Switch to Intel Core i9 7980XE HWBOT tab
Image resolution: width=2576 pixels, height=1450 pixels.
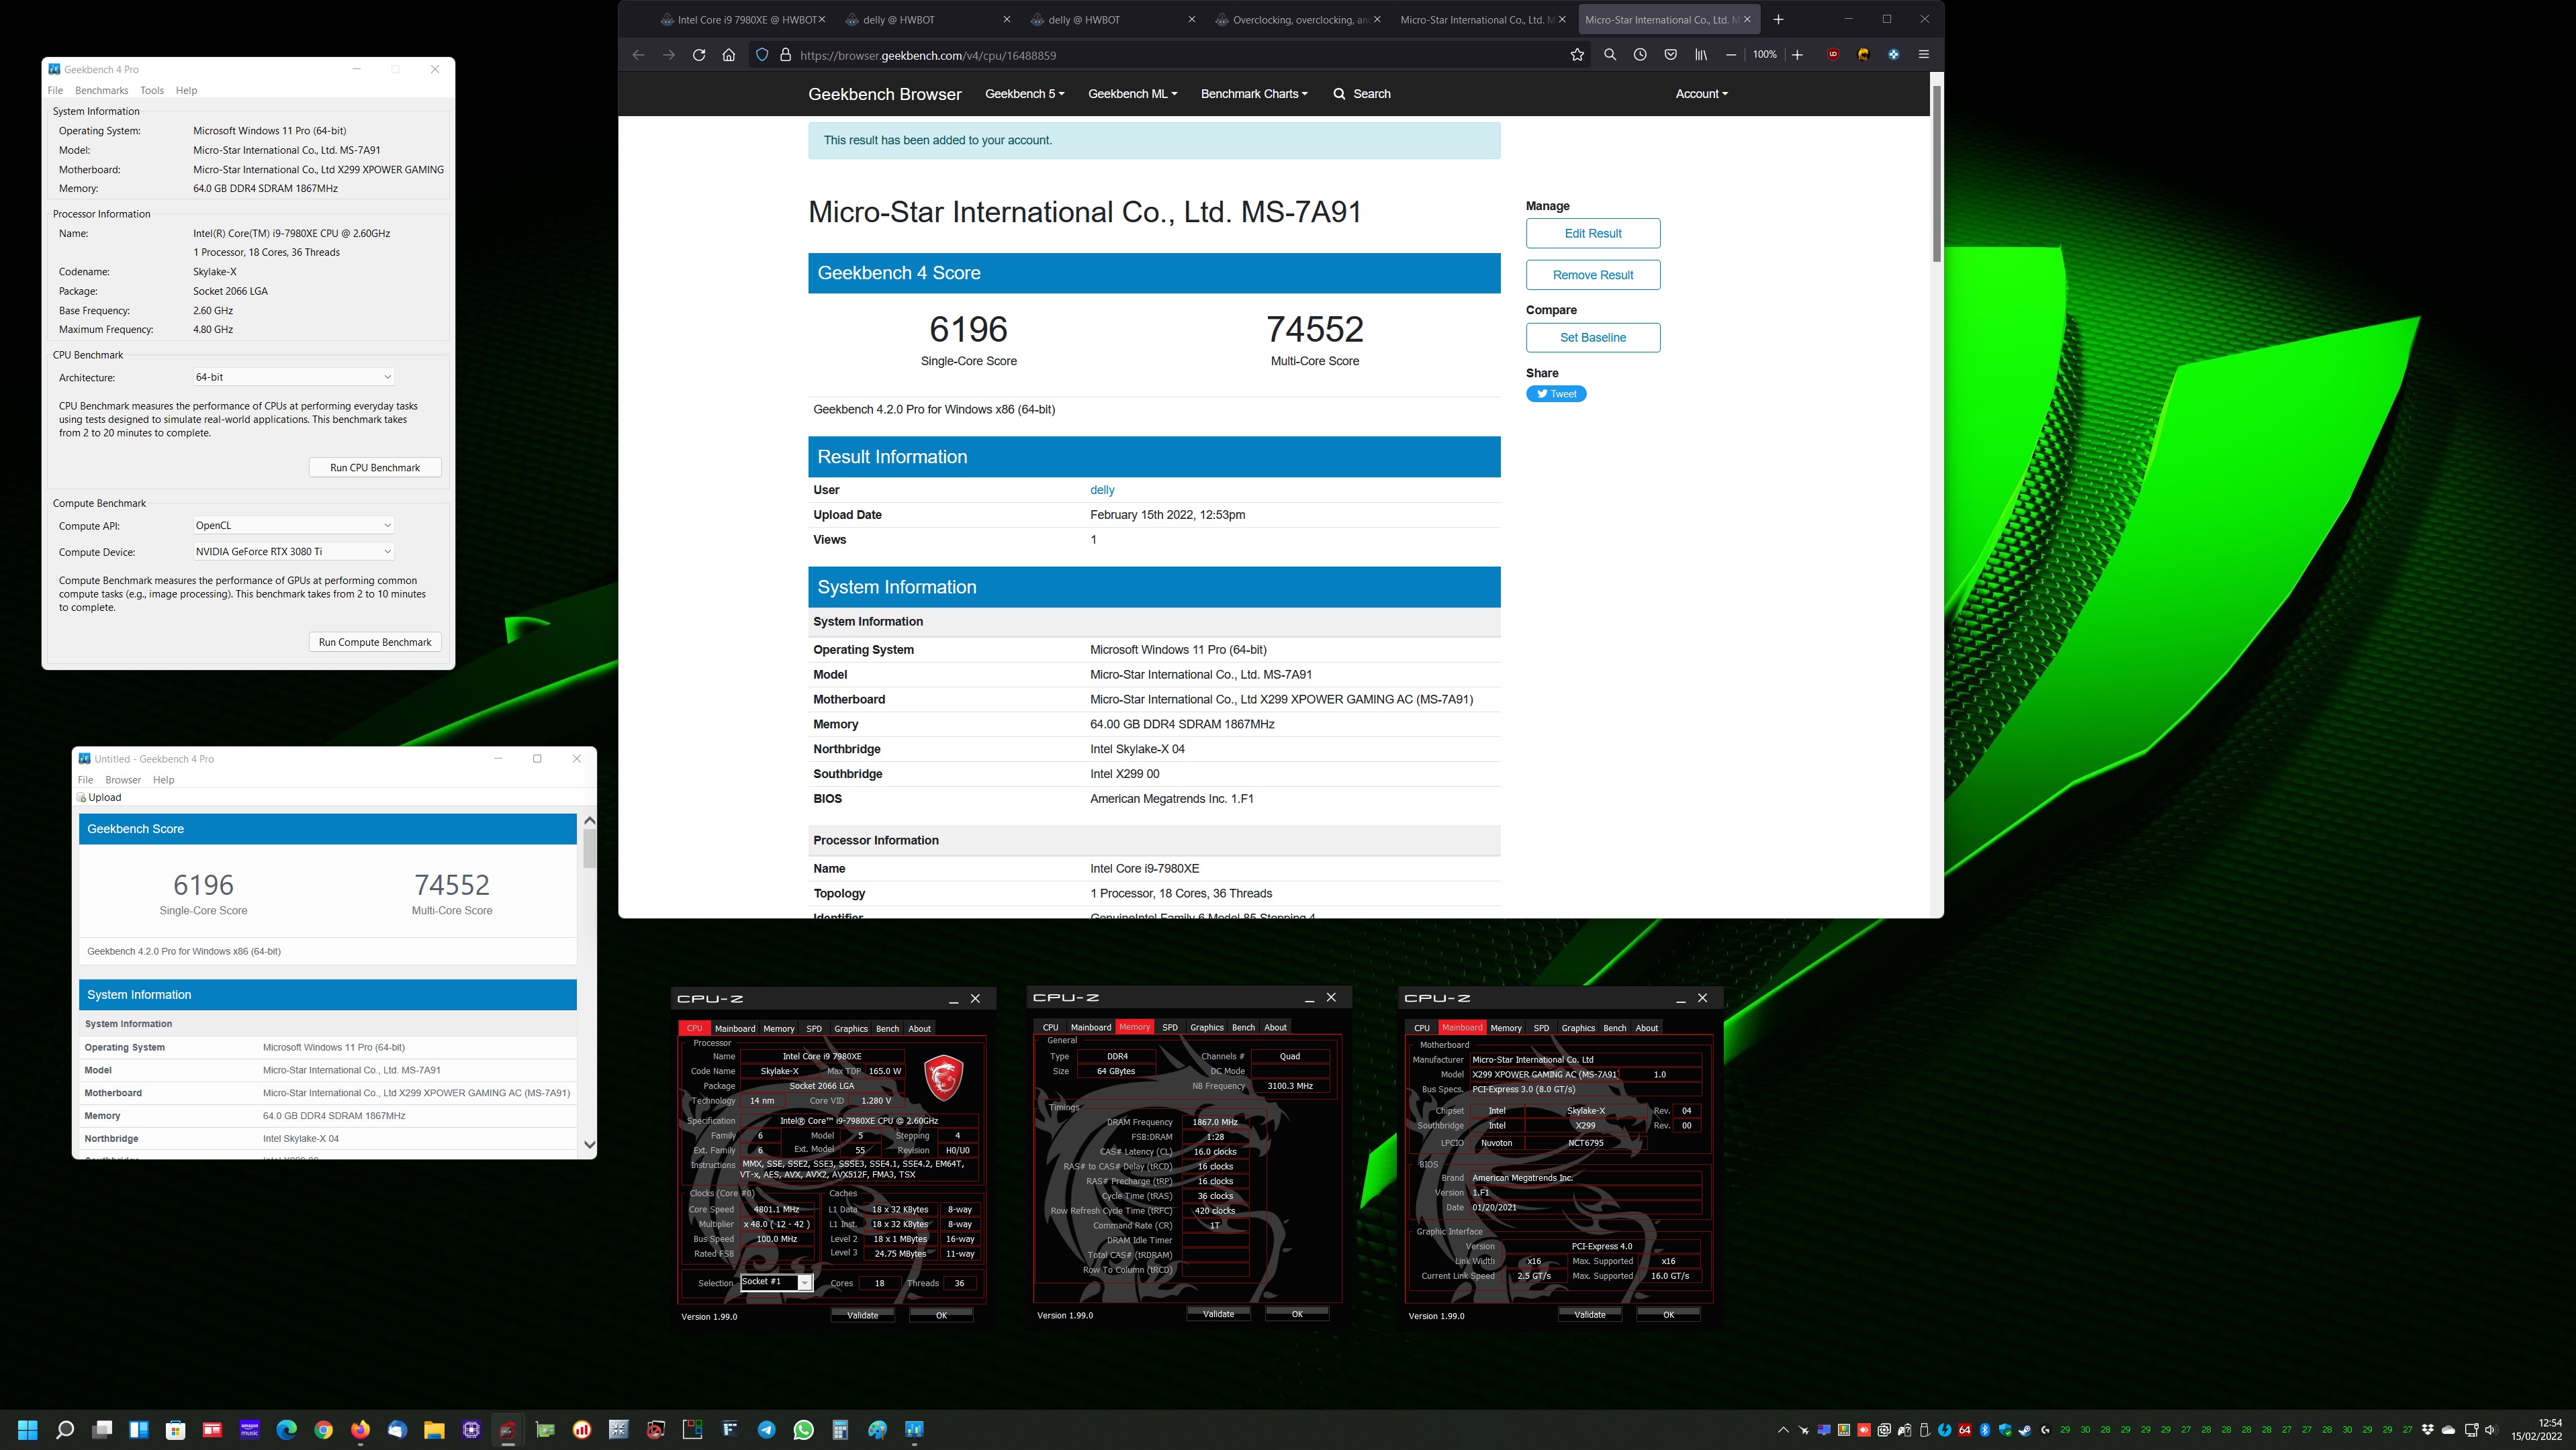tap(742, 19)
